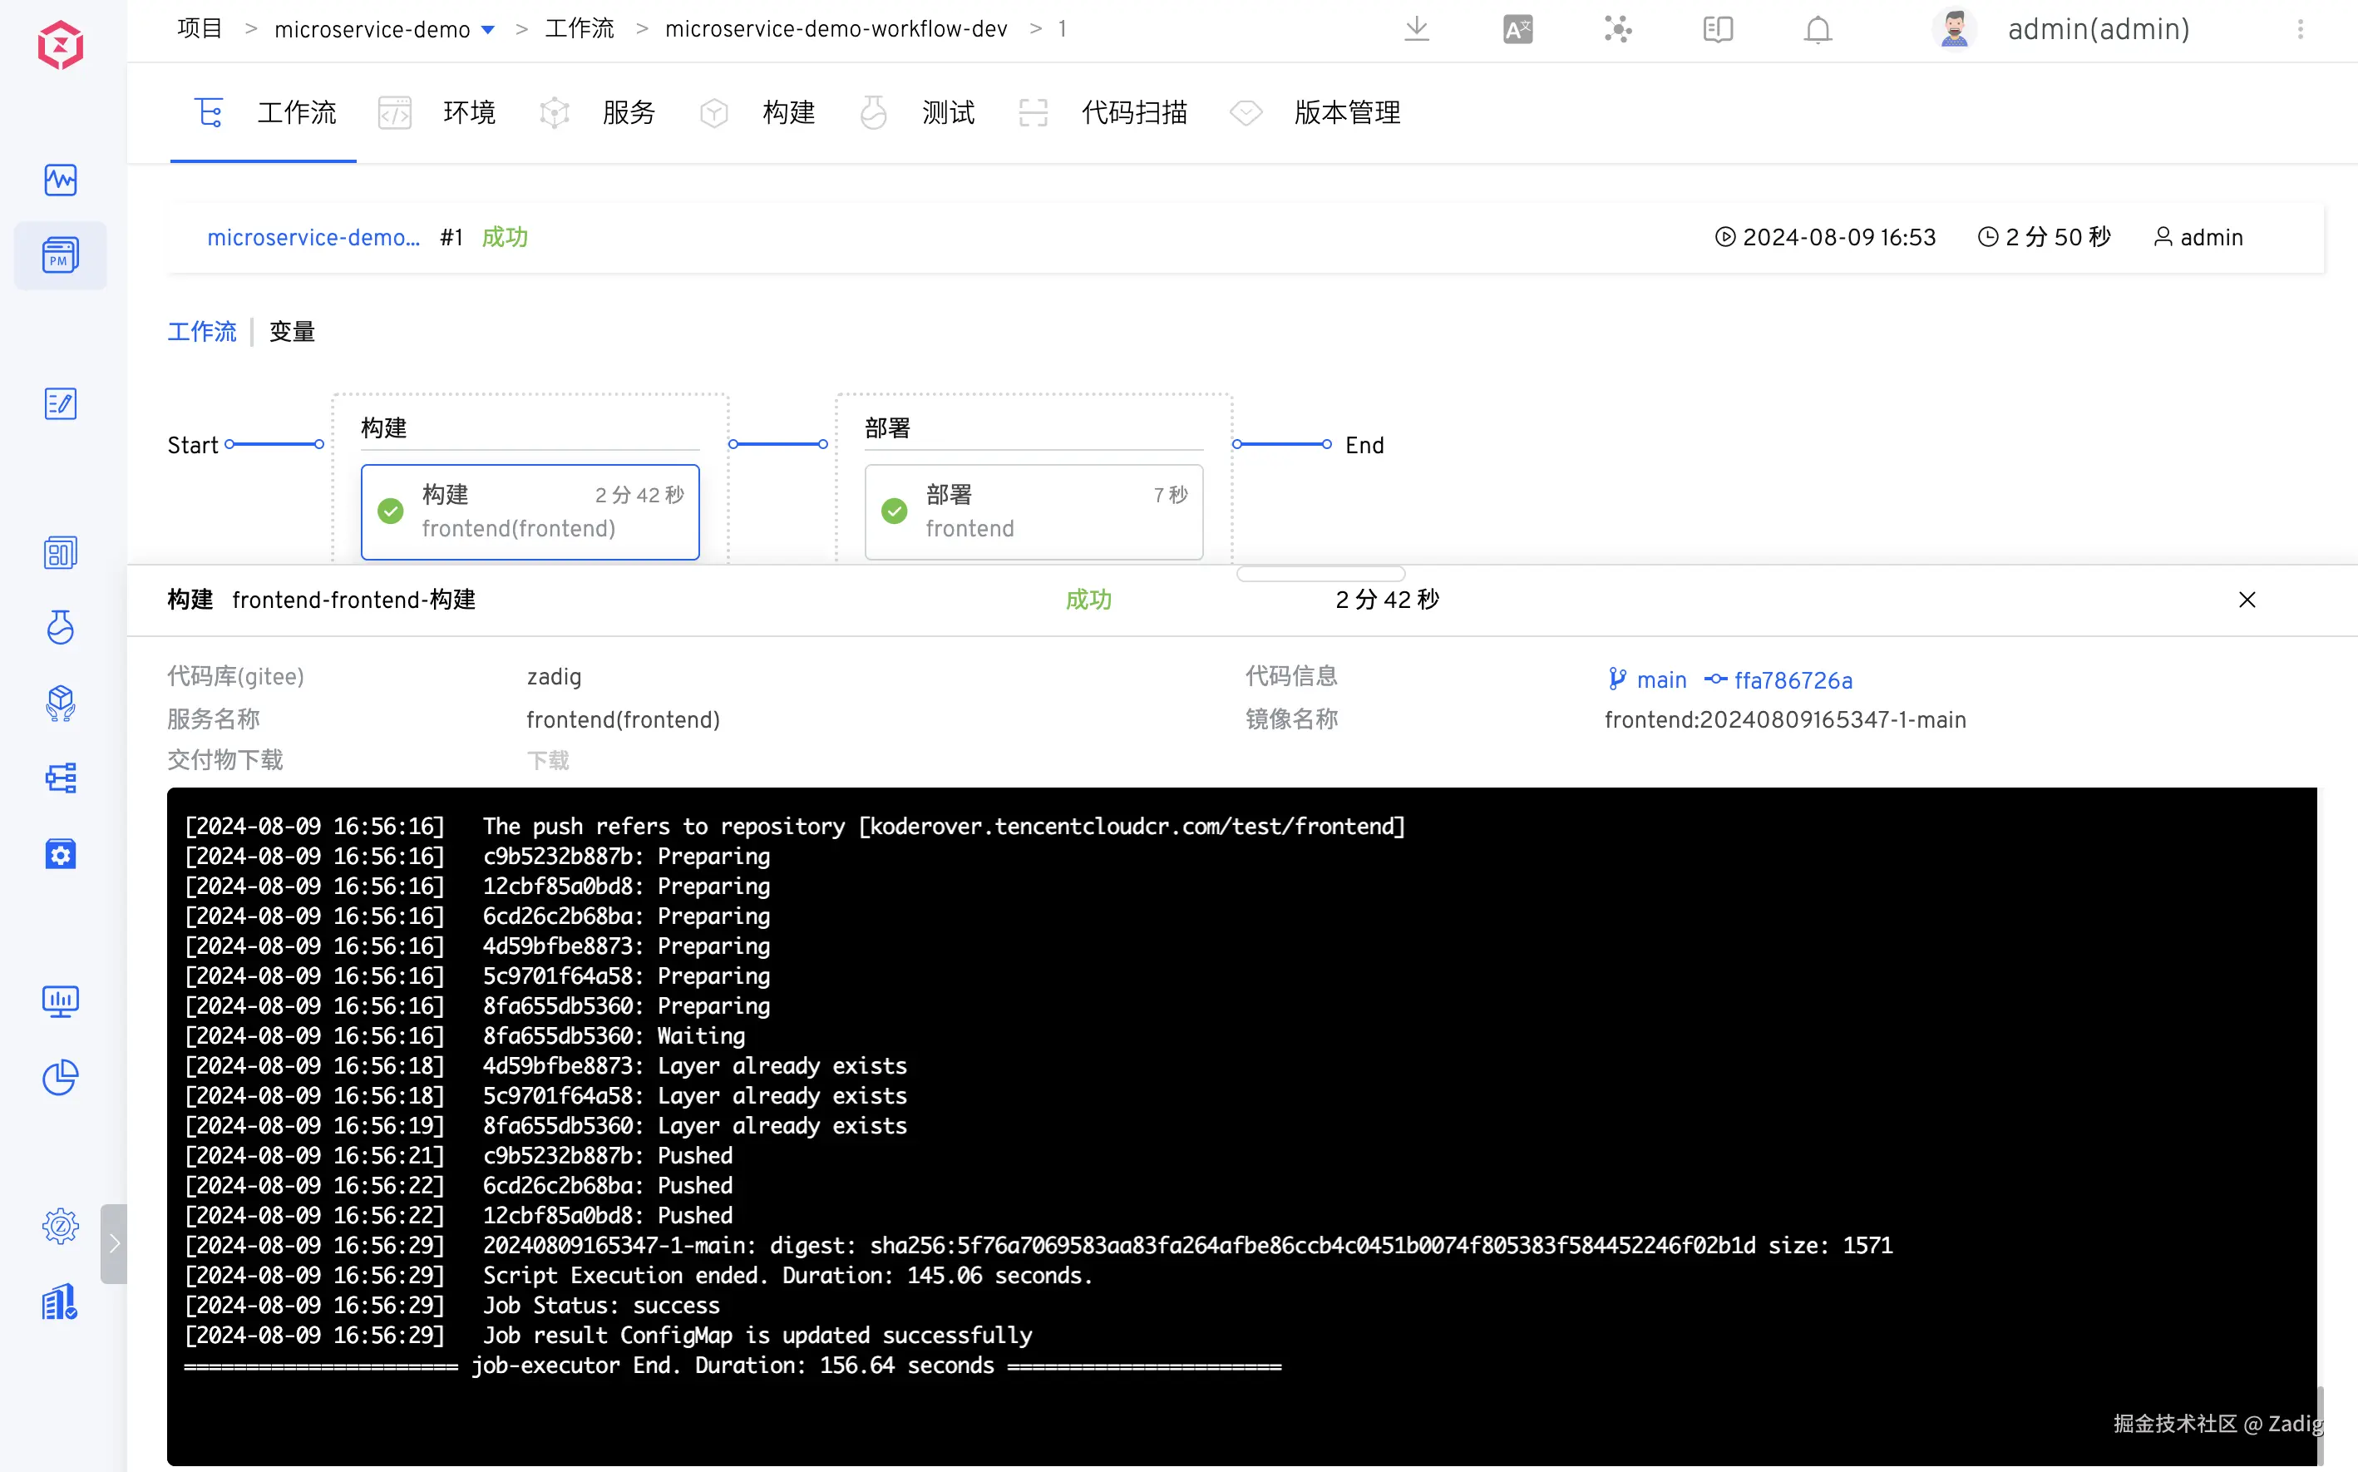Open the three-dot user menu
The height and width of the screenshot is (1472, 2358).
(x=2300, y=29)
